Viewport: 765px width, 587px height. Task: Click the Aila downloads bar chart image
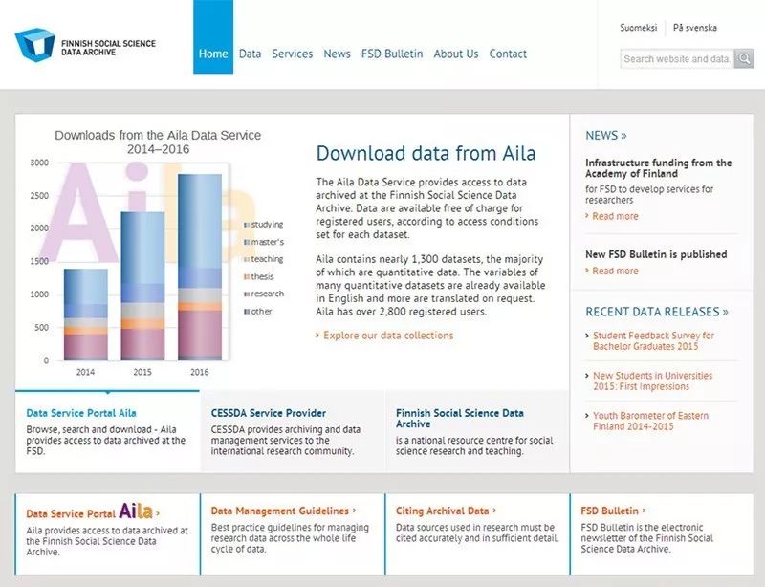[157, 253]
